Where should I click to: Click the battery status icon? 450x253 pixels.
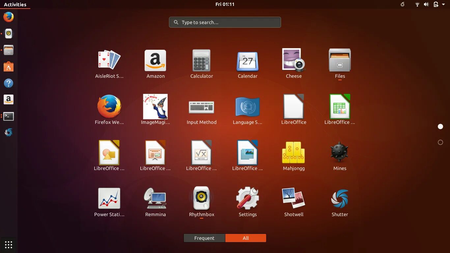click(x=436, y=4)
